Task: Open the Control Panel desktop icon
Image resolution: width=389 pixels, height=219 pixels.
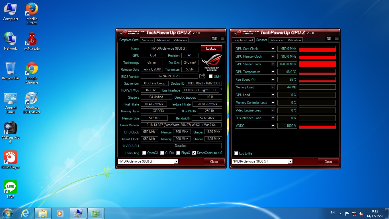Action: point(11,103)
